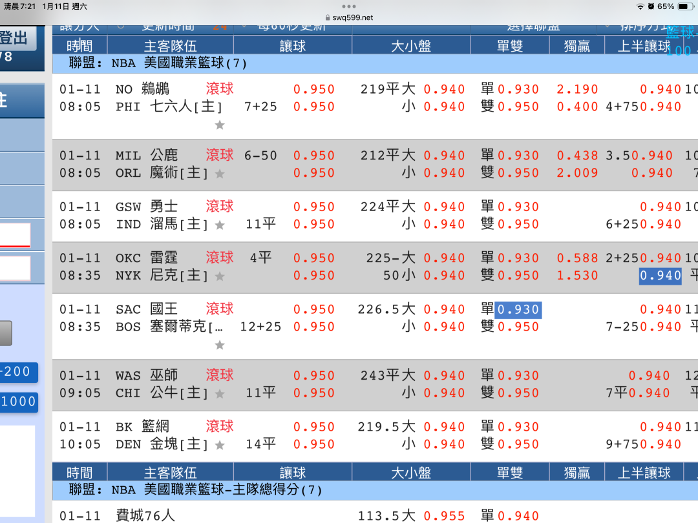The height and width of the screenshot is (523, 698).
Task: Choose 單 0.940 for 費城76人 team total
Action: pyautogui.click(x=518, y=516)
